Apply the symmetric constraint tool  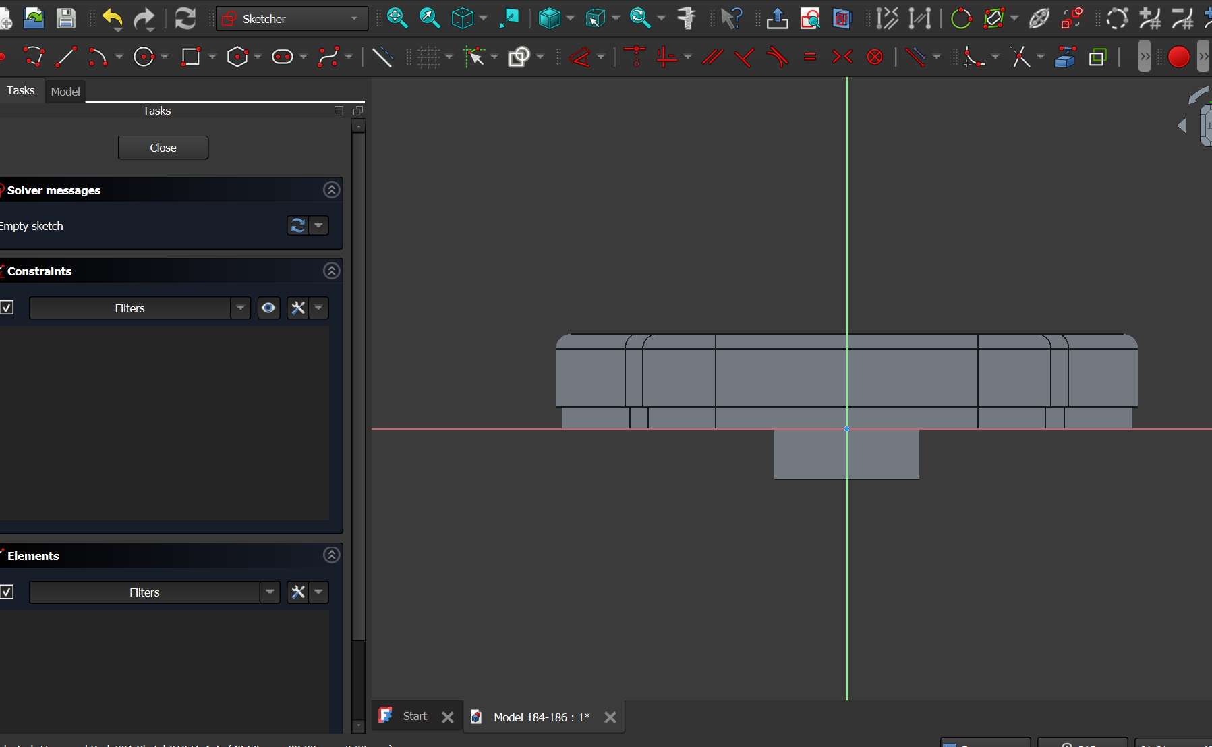[842, 57]
